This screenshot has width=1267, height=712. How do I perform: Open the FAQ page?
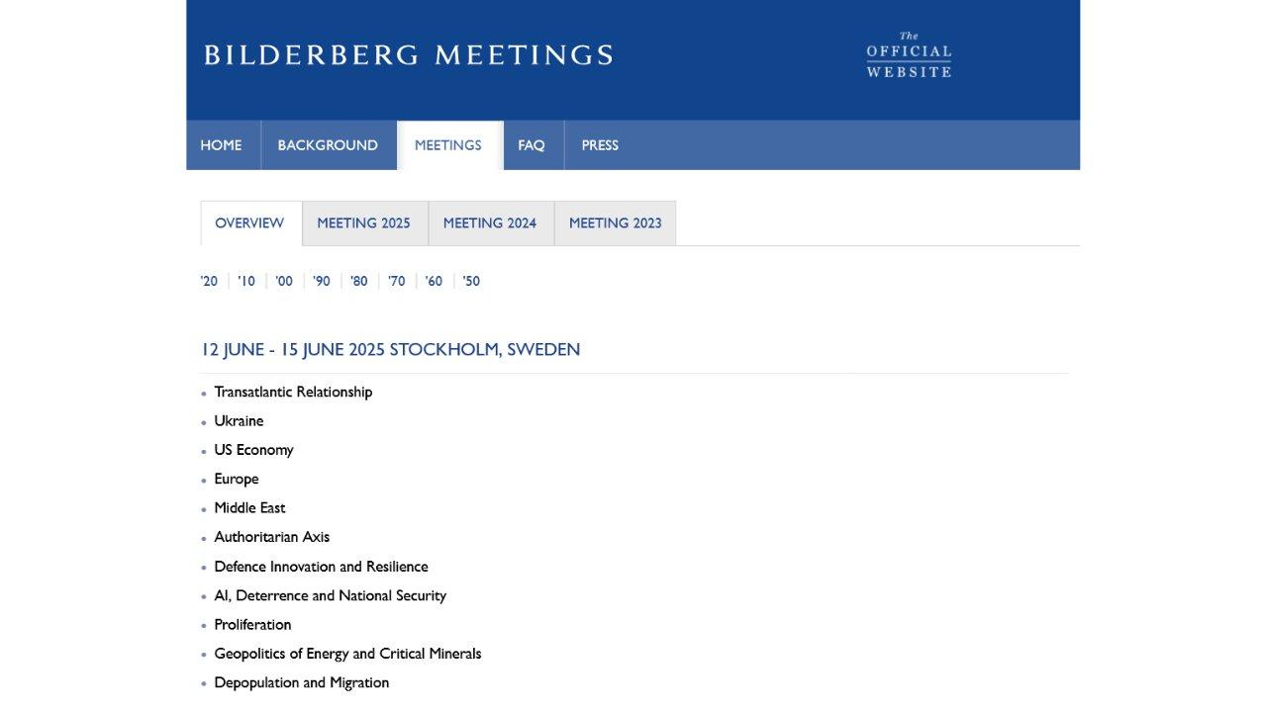(532, 145)
